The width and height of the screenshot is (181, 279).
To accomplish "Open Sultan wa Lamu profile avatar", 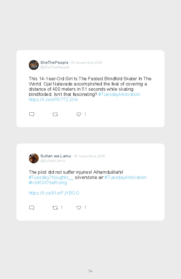I will 34,158.
